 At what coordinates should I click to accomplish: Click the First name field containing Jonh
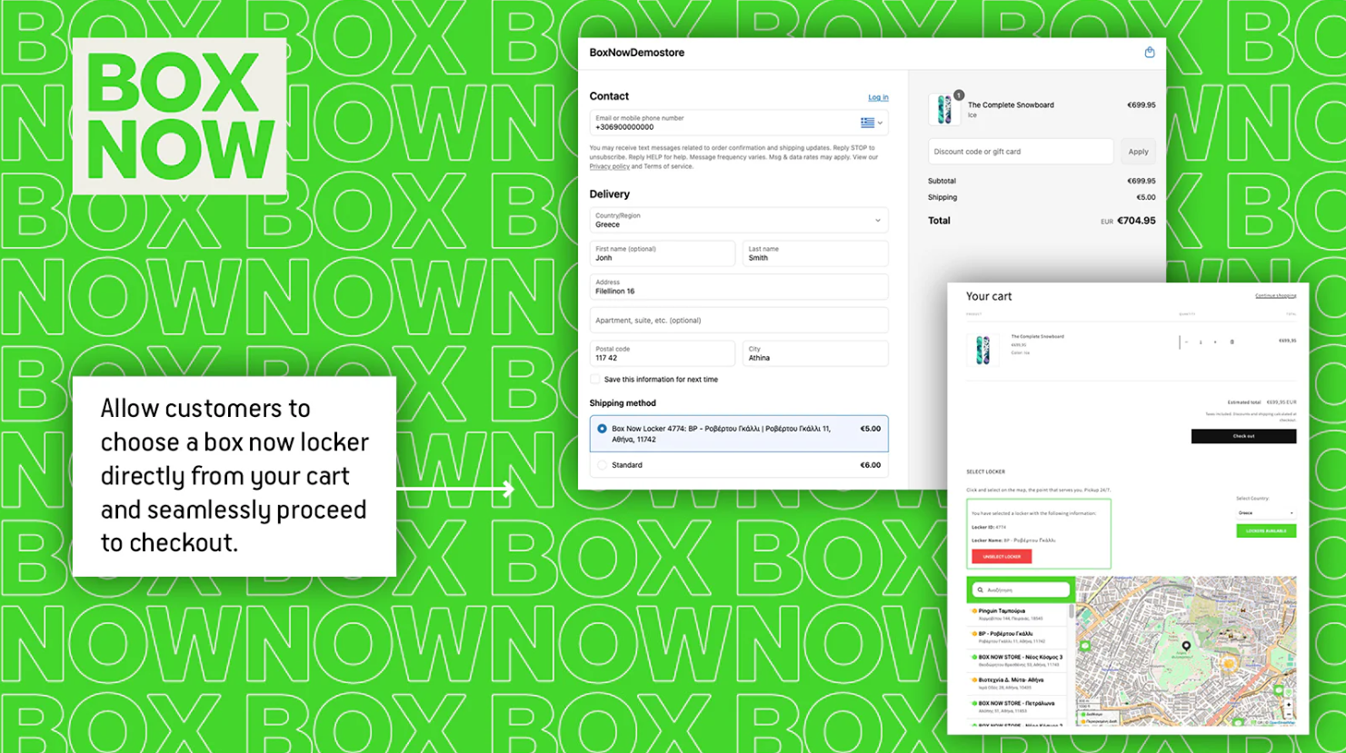[x=662, y=253]
